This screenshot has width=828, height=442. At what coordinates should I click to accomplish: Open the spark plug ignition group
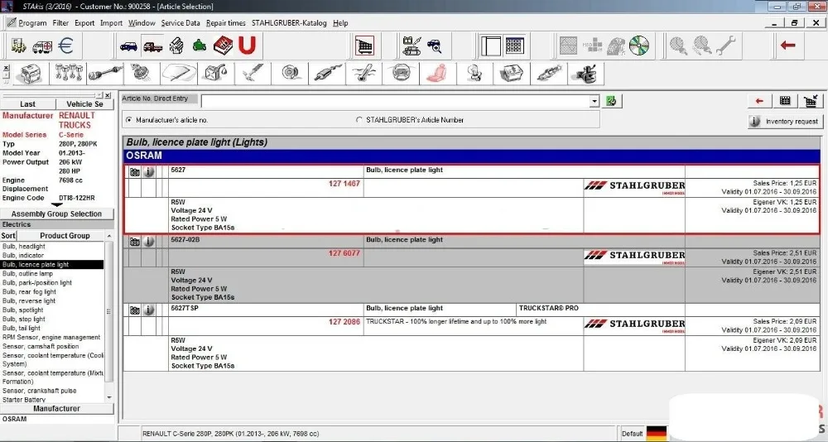548,74
